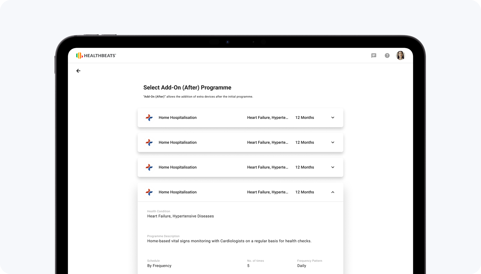Expand the third Home Hospitalisation card chevron
481x274 pixels.
[333, 167]
